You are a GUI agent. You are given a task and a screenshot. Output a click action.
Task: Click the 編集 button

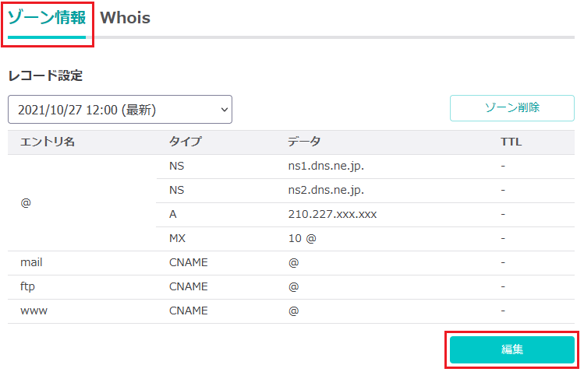(511, 349)
